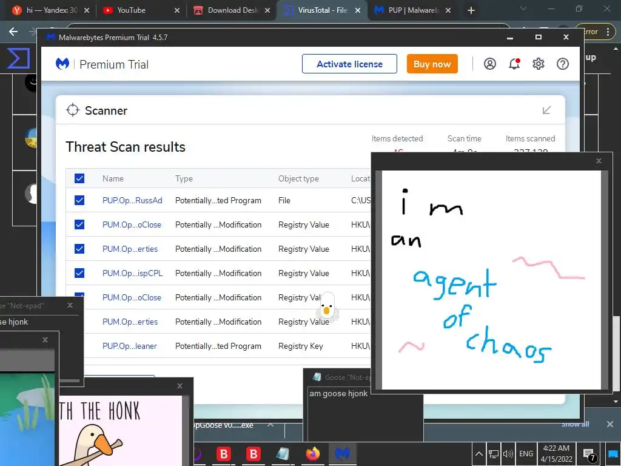Open Malwarebytes settings gear
The height and width of the screenshot is (466, 621).
(x=539, y=64)
